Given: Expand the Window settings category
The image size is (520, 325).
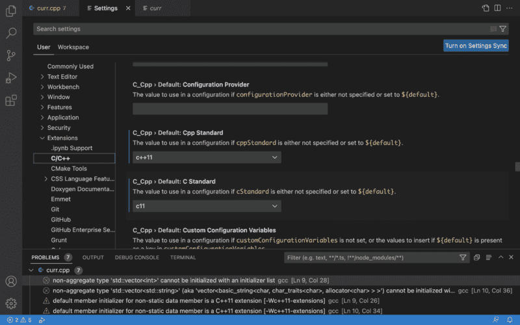Looking at the screenshot, I should pyautogui.click(x=42, y=97).
